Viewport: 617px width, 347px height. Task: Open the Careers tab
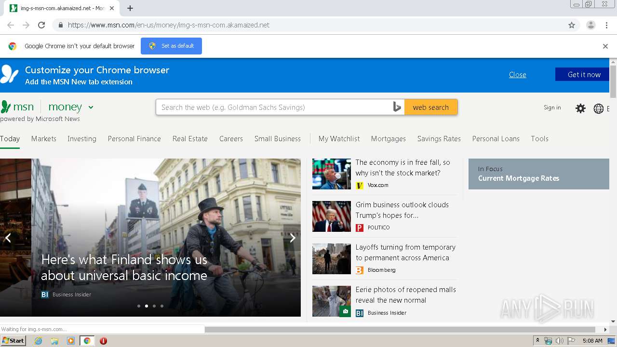click(231, 139)
